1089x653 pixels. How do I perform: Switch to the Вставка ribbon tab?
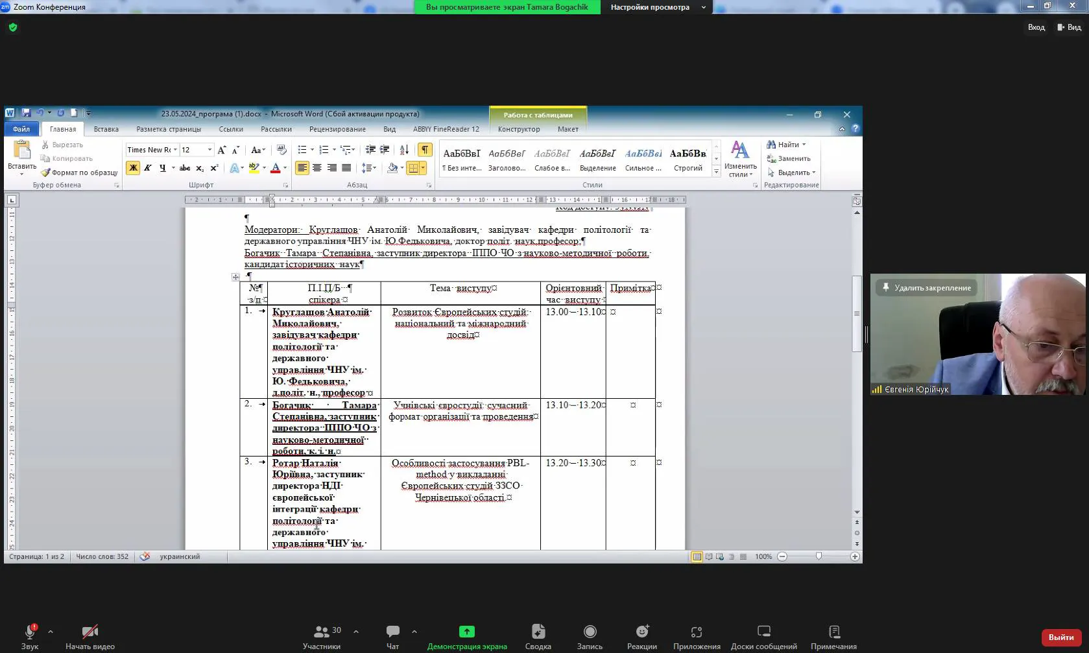106,129
